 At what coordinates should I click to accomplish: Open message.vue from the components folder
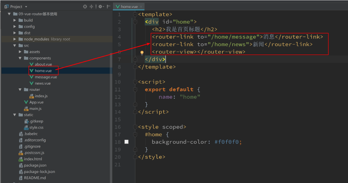pyautogui.click(x=46, y=77)
